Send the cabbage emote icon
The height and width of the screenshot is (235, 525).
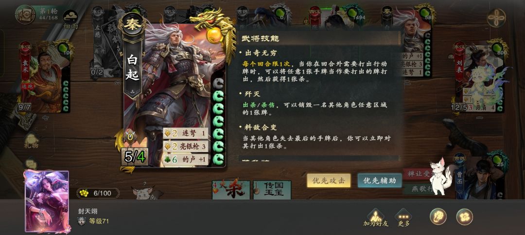(438, 217)
